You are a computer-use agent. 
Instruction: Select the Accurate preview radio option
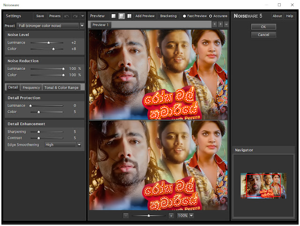[210, 16]
